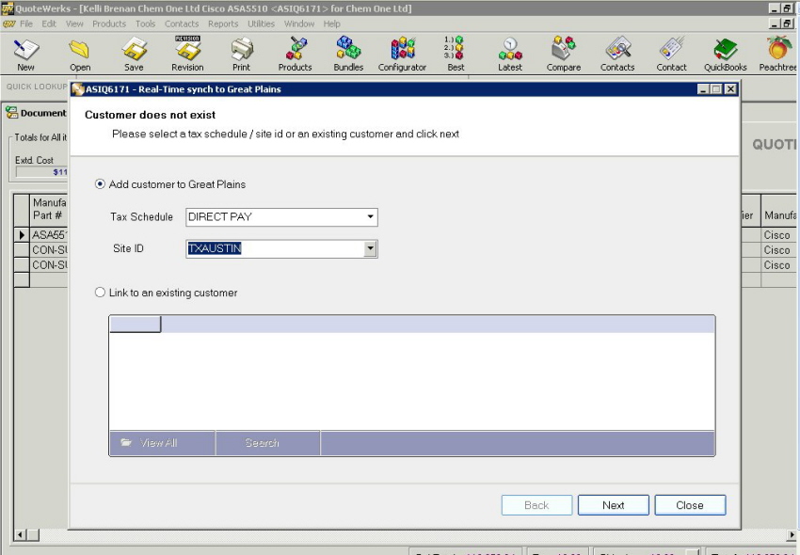Open the Window menu
This screenshot has height=555, width=800.
pos(299,24)
